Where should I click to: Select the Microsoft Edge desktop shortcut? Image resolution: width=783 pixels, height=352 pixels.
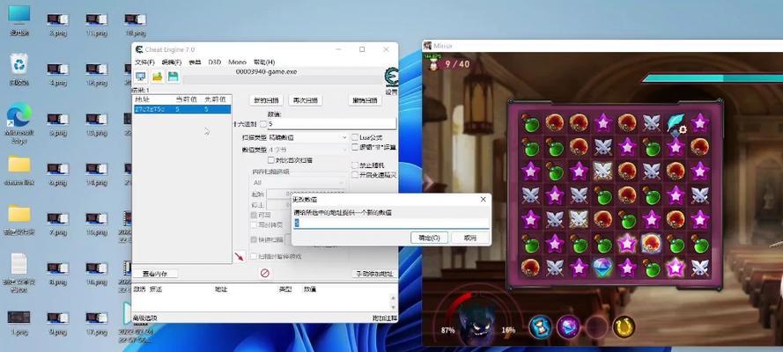coord(19,122)
